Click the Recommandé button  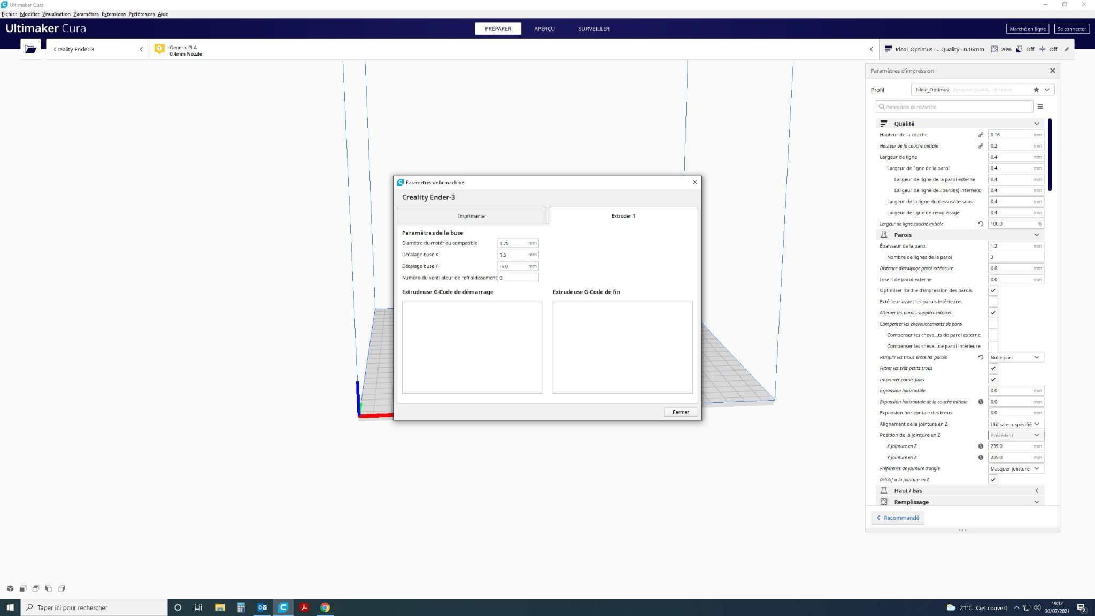[897, 518]
